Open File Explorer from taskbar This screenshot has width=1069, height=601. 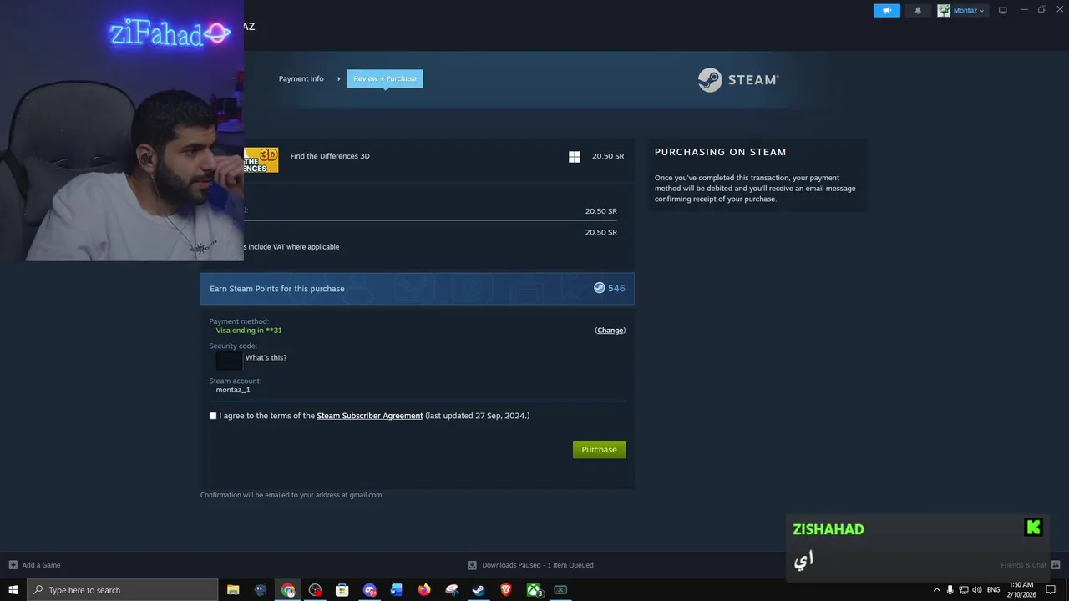click(233, 590)
